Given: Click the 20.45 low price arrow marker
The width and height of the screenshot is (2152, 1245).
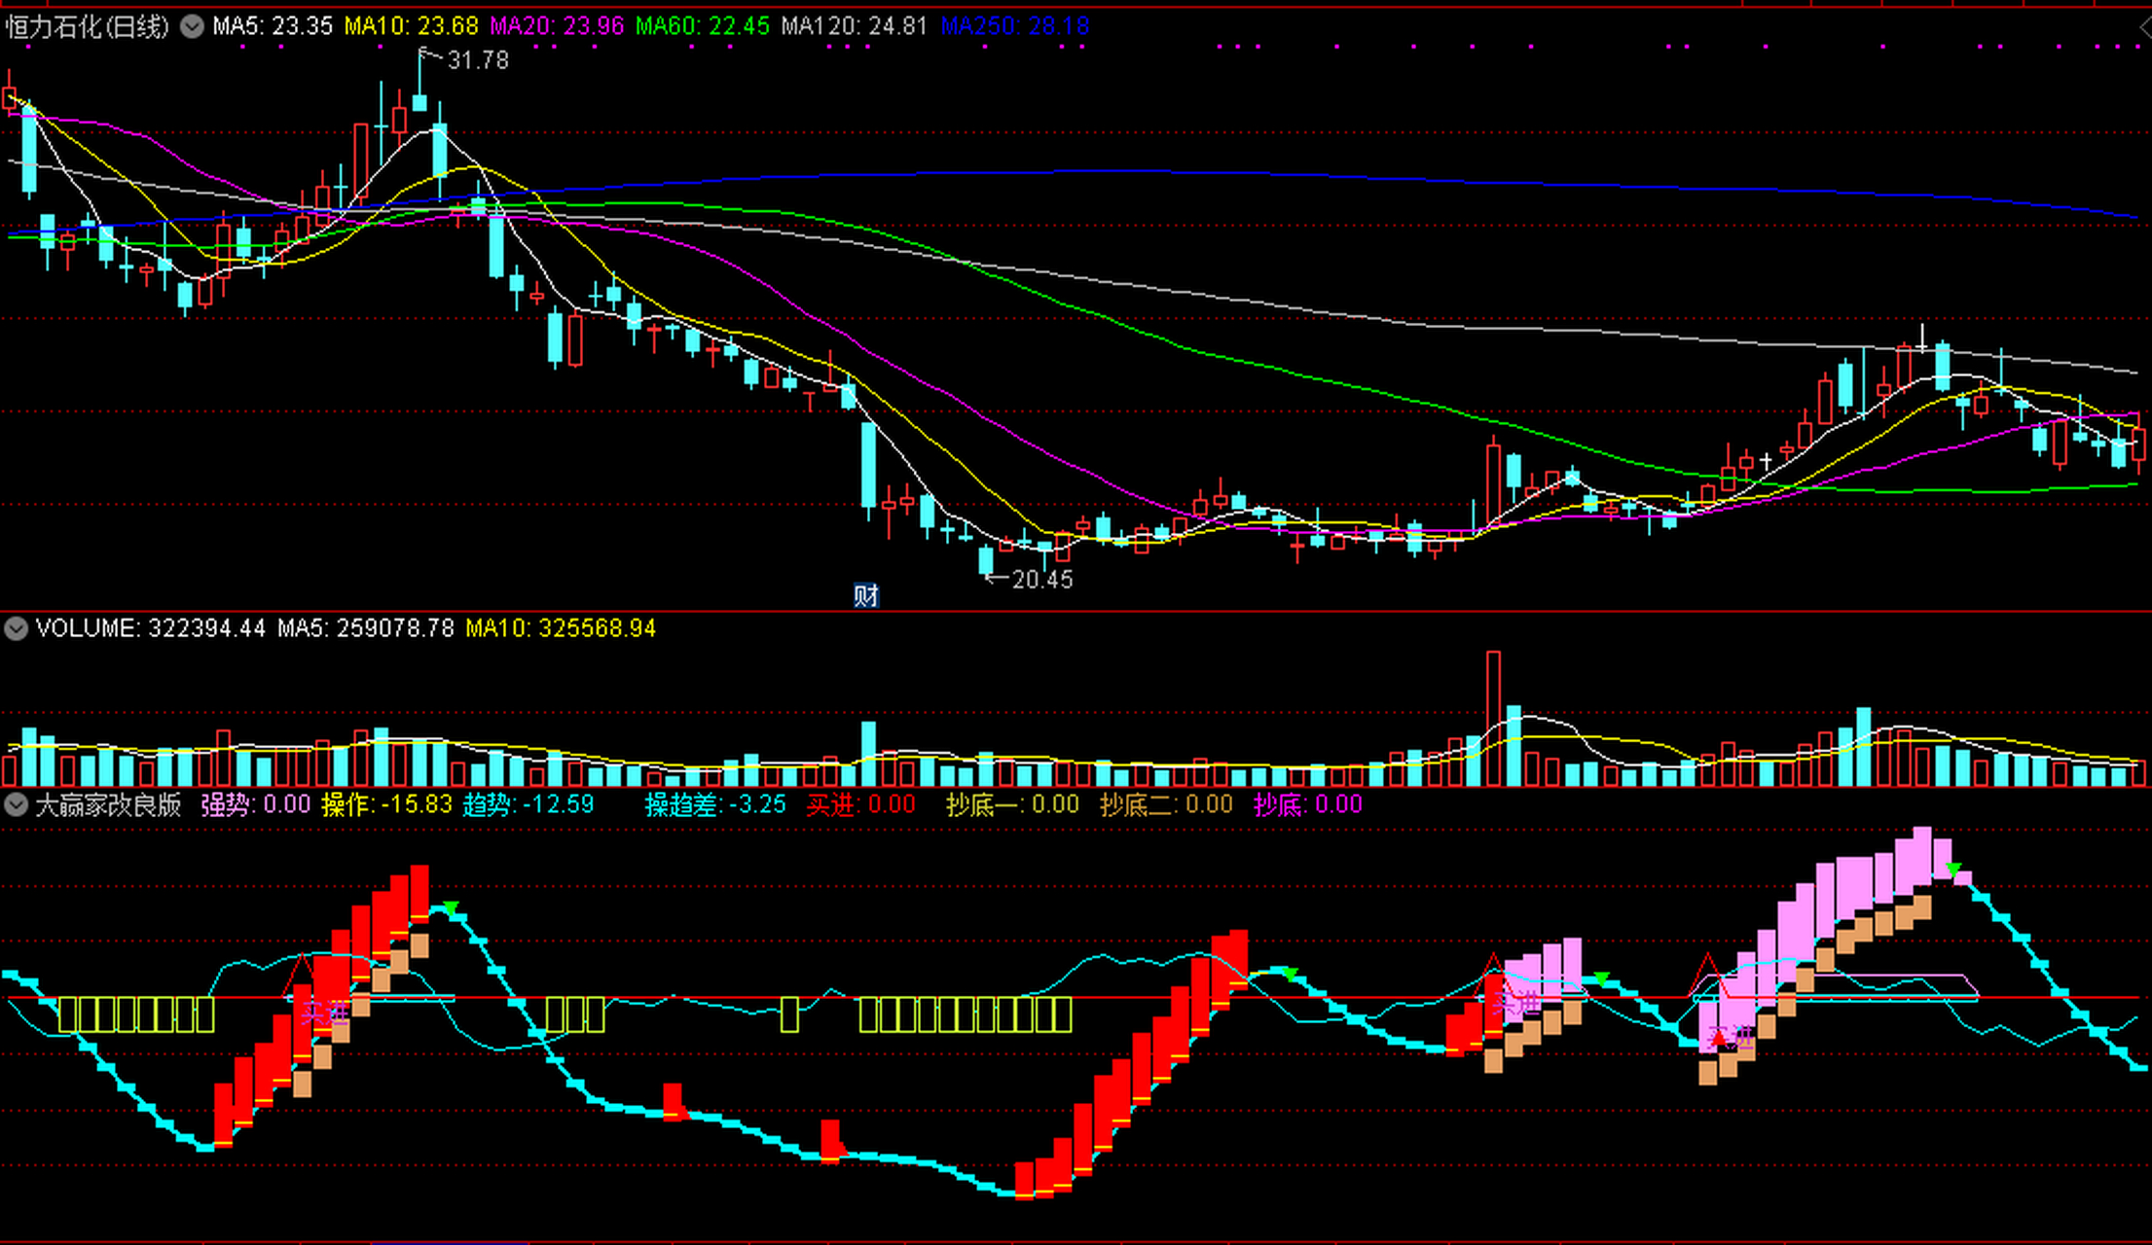Looking at the screenshot, I should (x=1028, y=580).
